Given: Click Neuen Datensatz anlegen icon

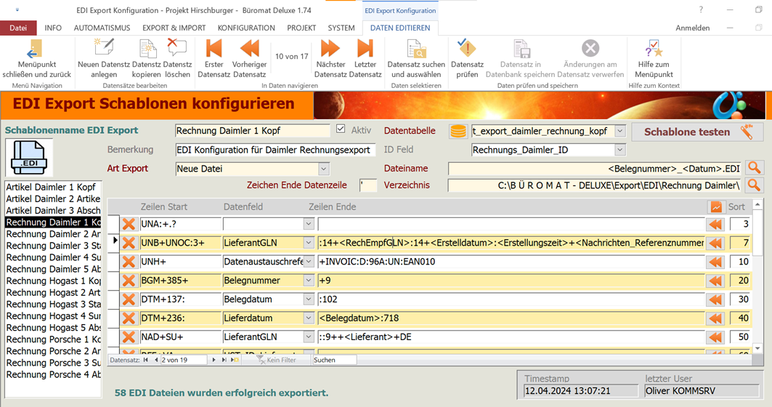Looking at the screenshot, I should [104, 49].
